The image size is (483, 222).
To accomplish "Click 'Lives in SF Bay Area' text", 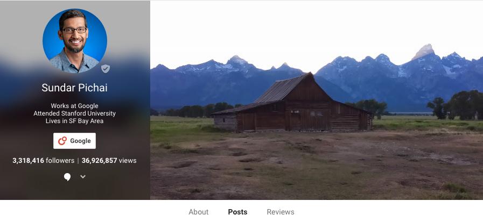I will pos(74,121).
